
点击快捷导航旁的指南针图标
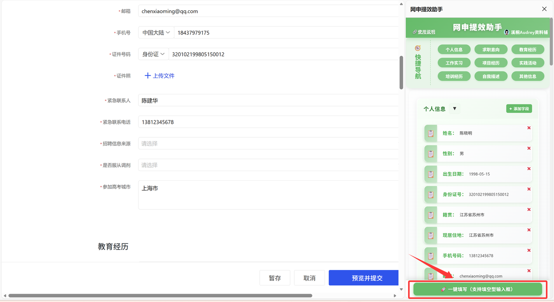click(418, 49)
